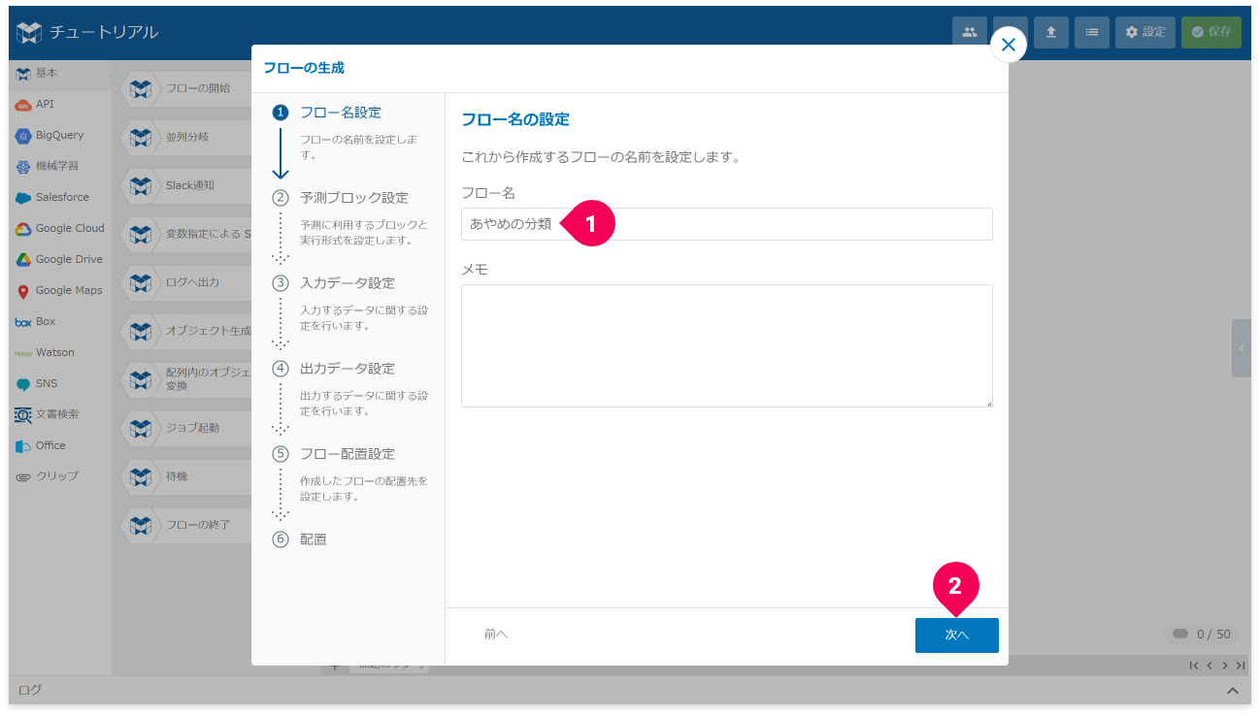The height and width of the screenshot is (716, 1260).
Task: Click the Google Maps pin icon
Action: click(23, 291)
